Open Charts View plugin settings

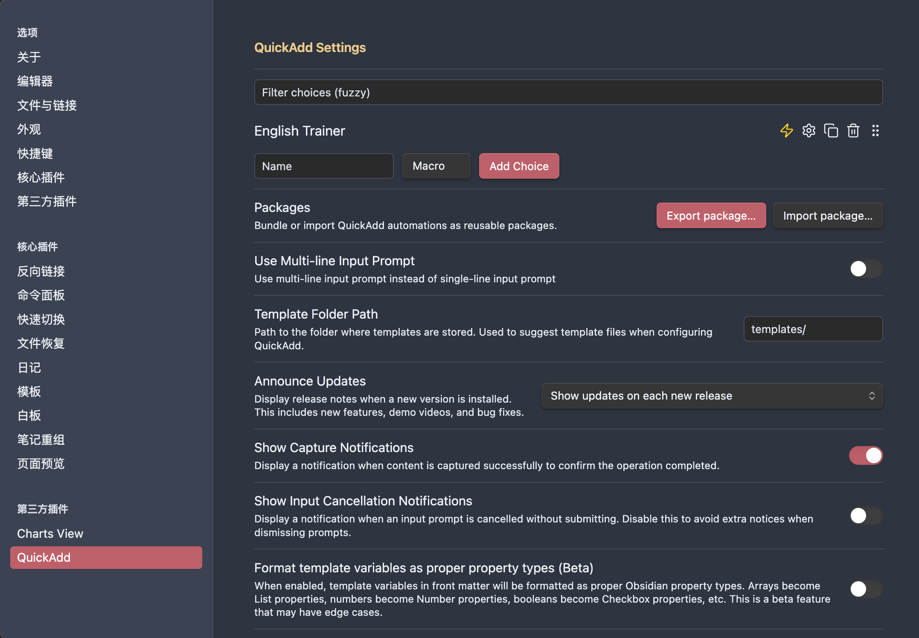pyautogui.click(x=106, y=534)
